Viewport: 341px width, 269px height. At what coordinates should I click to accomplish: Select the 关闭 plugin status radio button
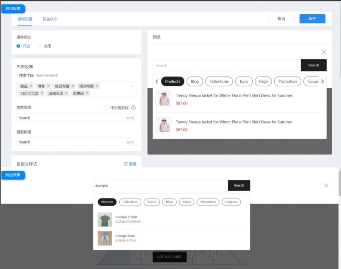tap(40, 46)
